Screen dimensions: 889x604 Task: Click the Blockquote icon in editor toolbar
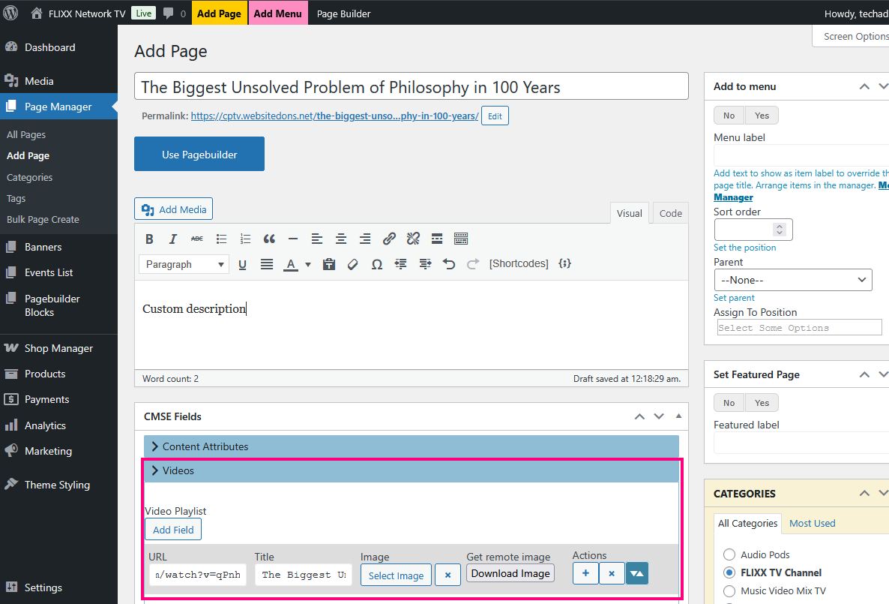269,239
